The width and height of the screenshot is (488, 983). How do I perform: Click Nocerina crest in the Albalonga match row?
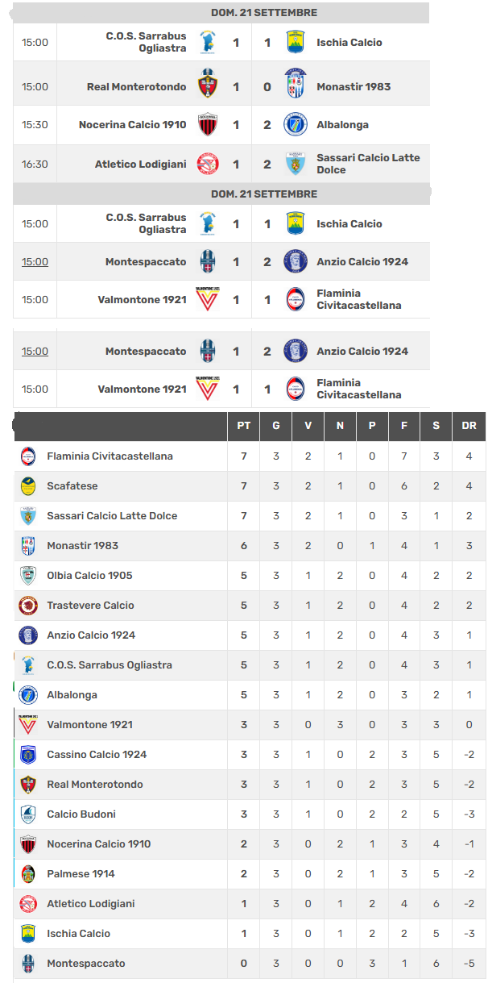(x=208, y=125)
